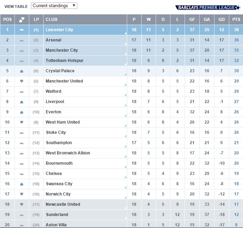
Task: Click the Barclays Premier League logo
Action: [x=208, y=8]
